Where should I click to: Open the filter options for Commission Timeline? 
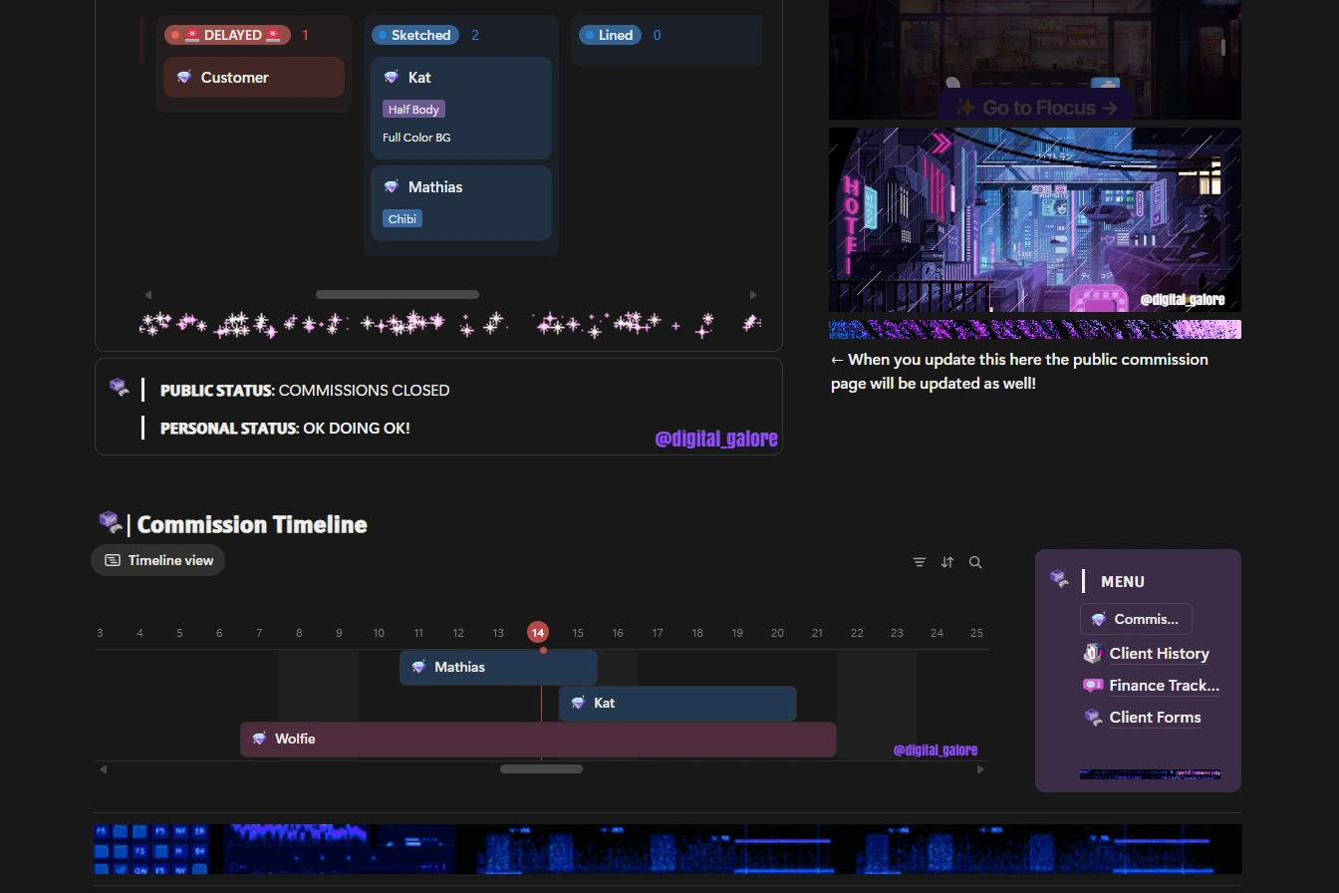[x=919, y=562]
